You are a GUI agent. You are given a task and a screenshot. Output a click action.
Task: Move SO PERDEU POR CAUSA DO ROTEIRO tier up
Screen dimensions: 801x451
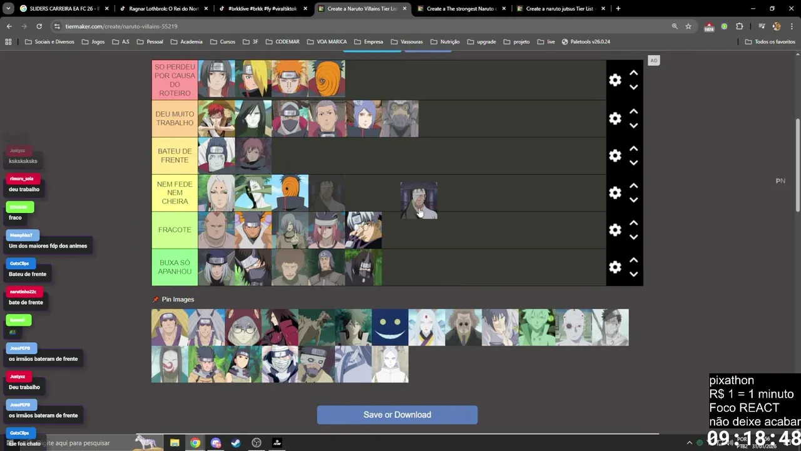(633, 73)
